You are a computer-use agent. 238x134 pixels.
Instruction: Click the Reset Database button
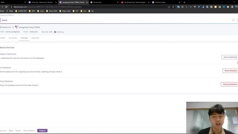click(231, 71)
